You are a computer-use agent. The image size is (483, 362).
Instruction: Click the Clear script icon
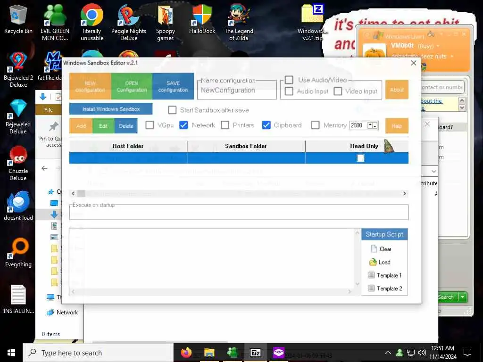click(x=374, y=248)
